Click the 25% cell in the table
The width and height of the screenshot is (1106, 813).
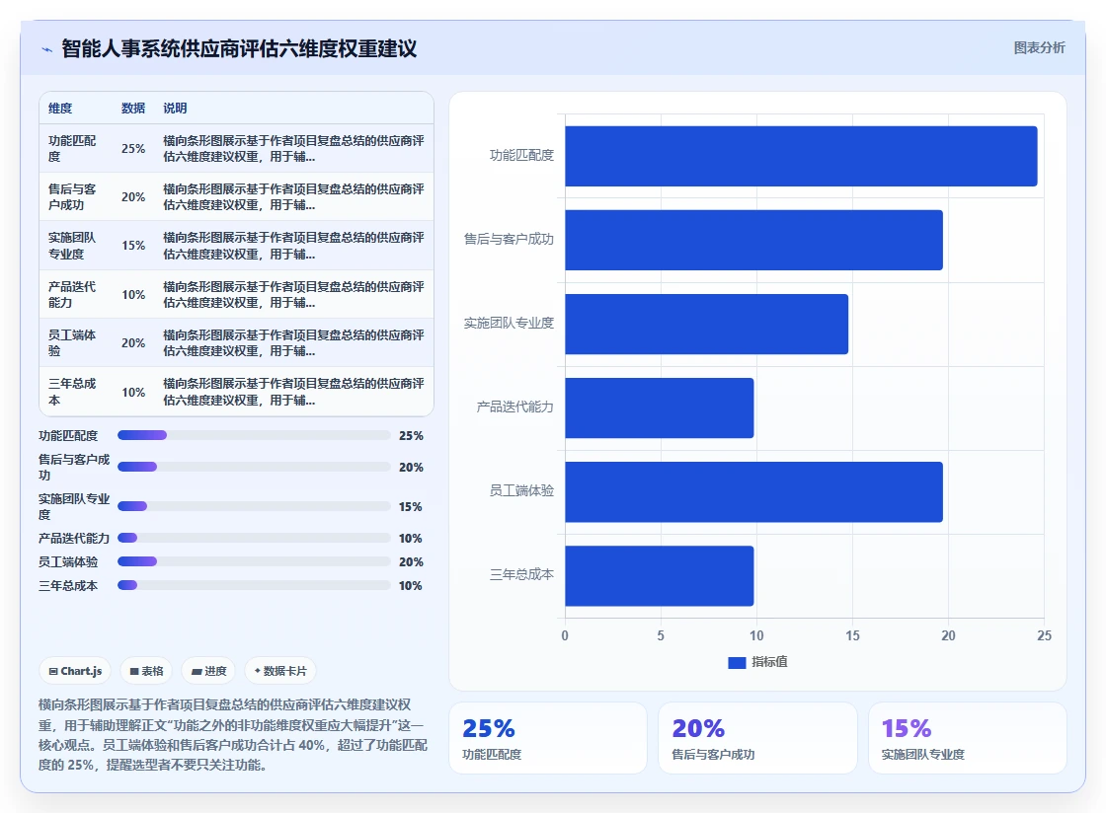click(133, 149)
